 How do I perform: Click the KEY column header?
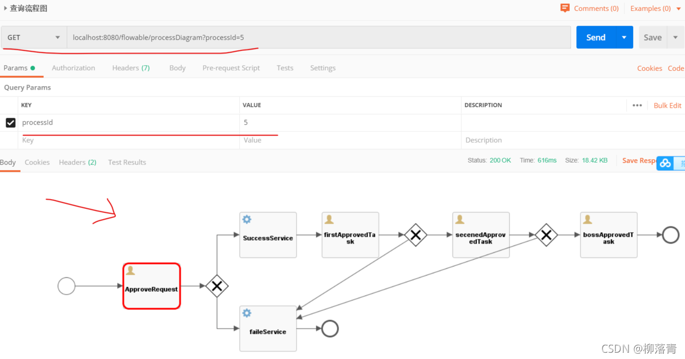tap(26, 106)
